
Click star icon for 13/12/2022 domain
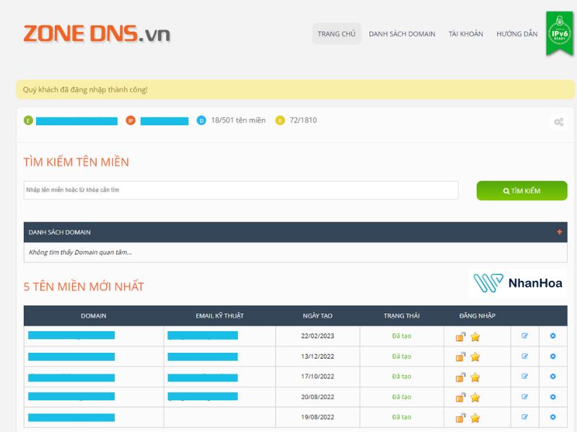[475, 356]
